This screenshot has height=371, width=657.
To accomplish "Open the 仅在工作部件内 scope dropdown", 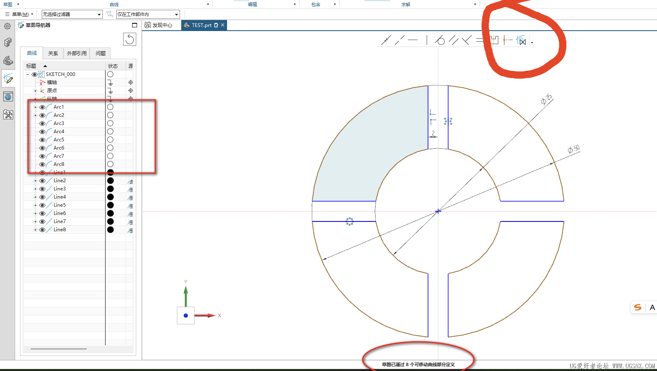I will [x=148, y=14].
